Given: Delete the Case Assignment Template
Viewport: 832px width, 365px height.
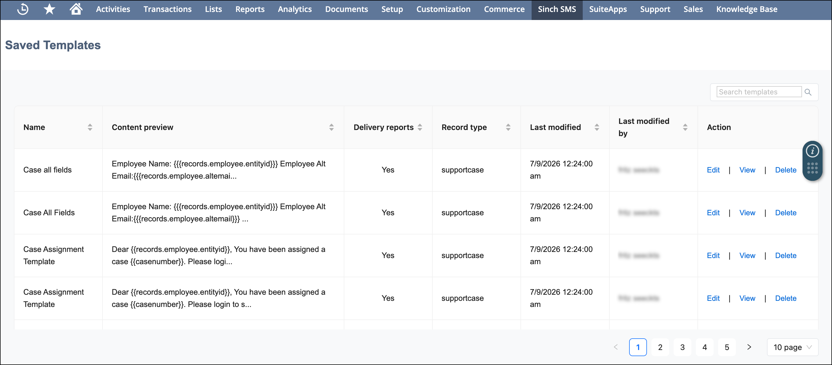Looking at the screenshot, I should tap(786, 255).
